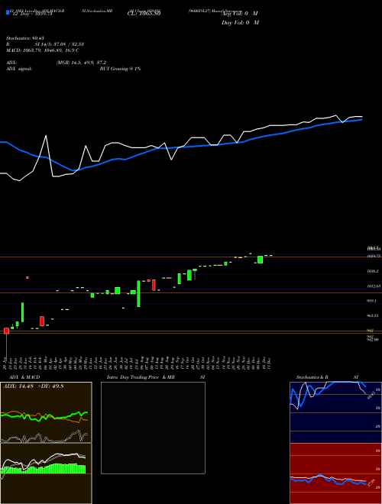The image size is (382, 504).
Task: Click the BUY Growing @ 1% signal text
Action: coord(120,69)
